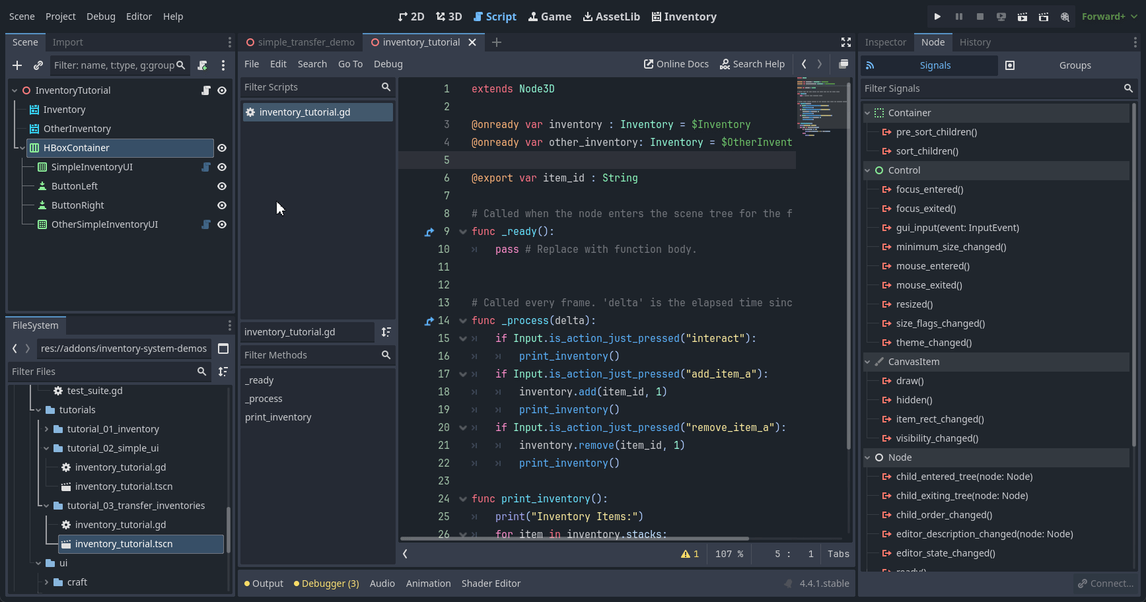Open script icon on SimpleInventoryUI node
Screen dimensions: 1146x602
(206, 167)
